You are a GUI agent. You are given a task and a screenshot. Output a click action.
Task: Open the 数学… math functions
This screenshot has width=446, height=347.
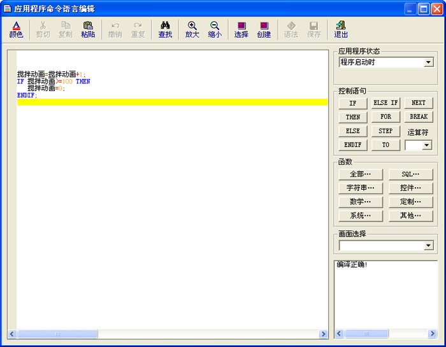point(361,202)
